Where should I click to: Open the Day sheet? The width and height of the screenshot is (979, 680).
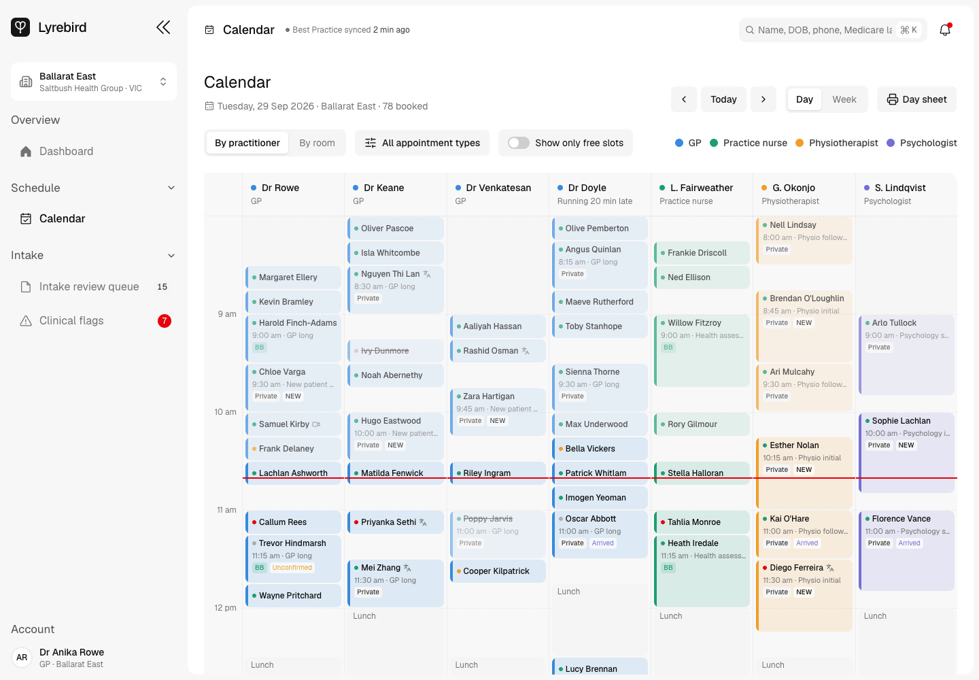click(x=916, y=99)
